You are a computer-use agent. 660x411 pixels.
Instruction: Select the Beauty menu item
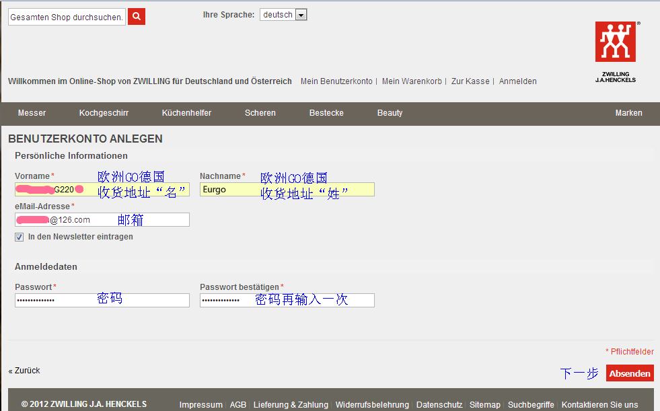coord(390,113)
